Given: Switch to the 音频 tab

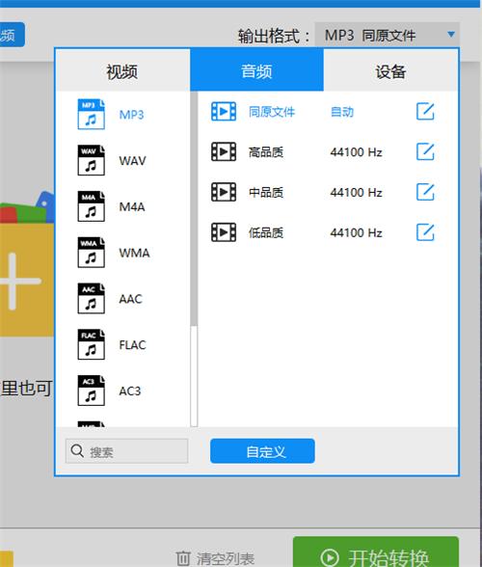Looking at the screenshot, I should pyautogui.click(x=256, y=69).
